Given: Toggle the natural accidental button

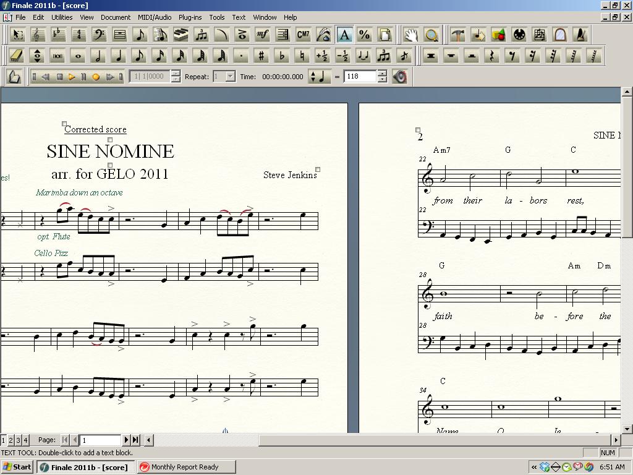Looking at the screenshot, I should pyautogui.click(x=302, y=56).
